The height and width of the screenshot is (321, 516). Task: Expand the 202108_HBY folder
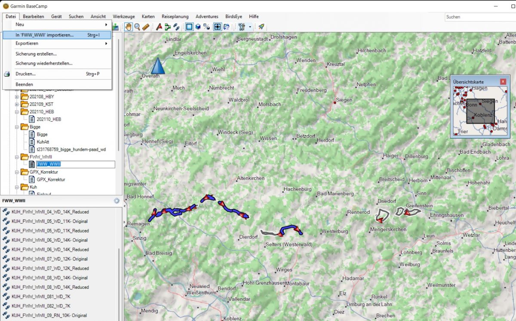[x=17, y=97]
